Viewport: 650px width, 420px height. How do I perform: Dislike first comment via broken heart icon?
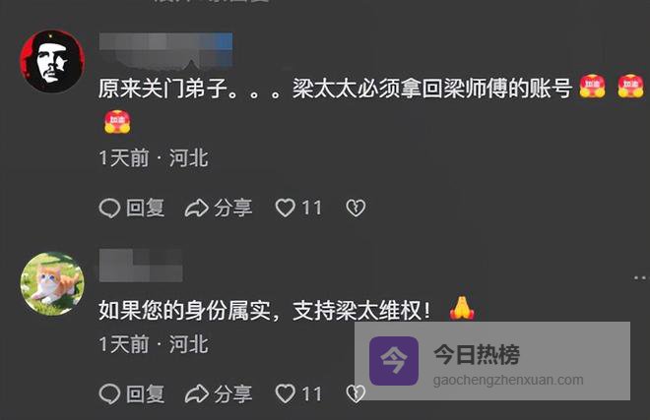click(x=356, y=208)
